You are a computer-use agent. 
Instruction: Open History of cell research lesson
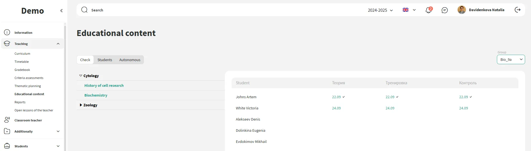click(x=104, y=85)
